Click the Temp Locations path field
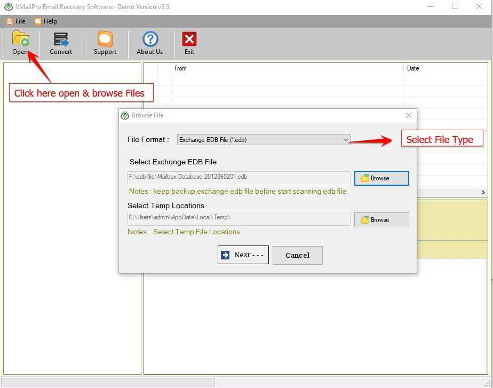Image resolution: width=493 pixels, height=388 pixels. pyautogui.click(x=238, y=218)
